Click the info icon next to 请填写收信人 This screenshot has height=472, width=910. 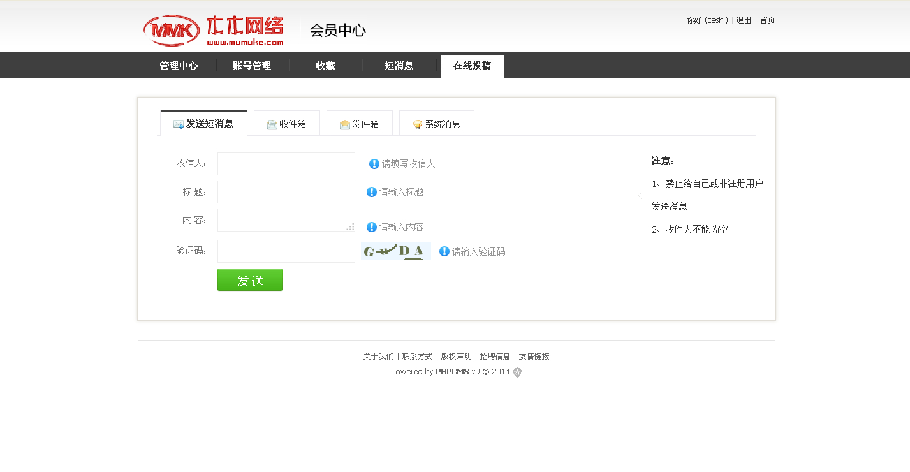click(x=374, y=164)
